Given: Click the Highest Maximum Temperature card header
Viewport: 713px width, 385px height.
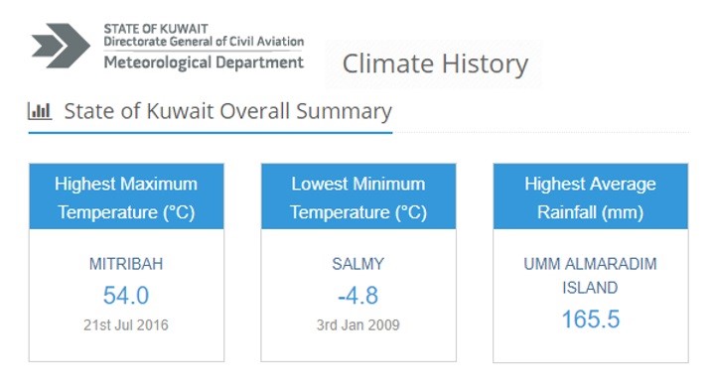Looking at the screenshot, I should point(126,196).
